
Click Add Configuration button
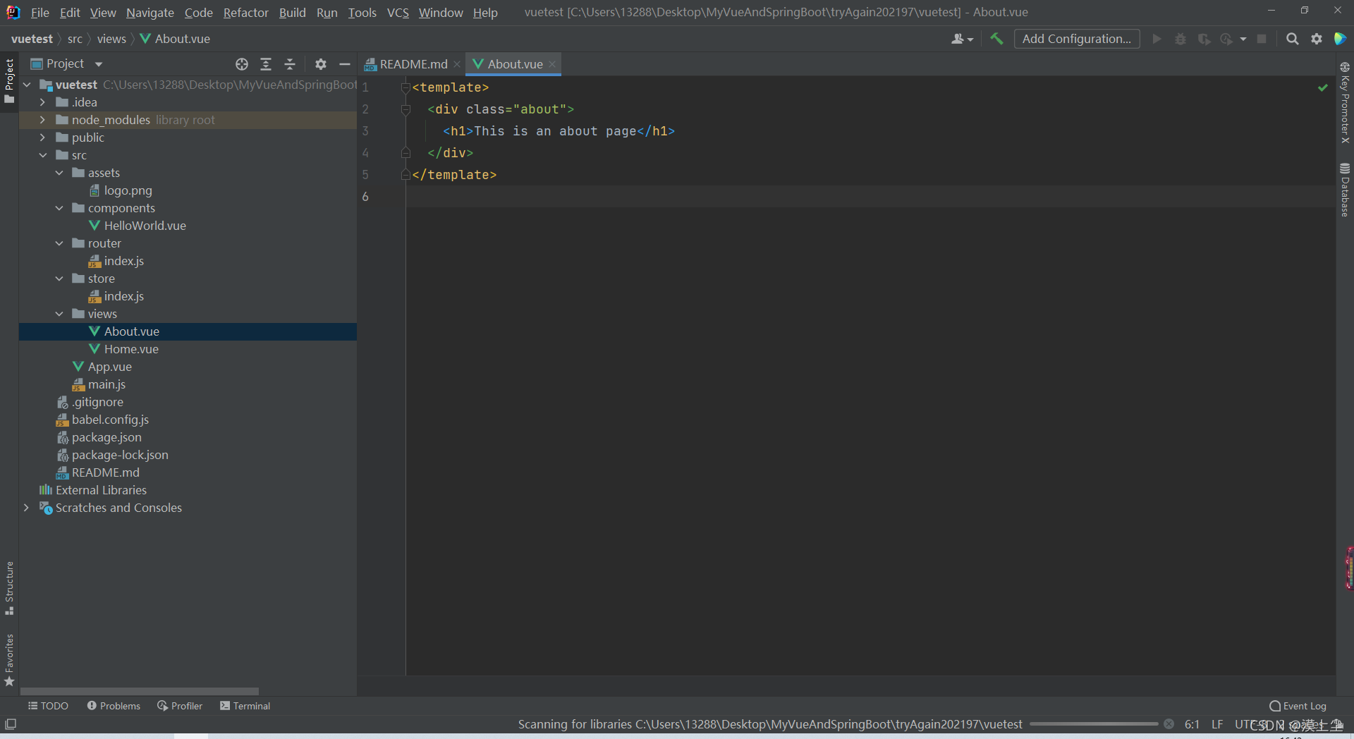tap(1077, 39)
